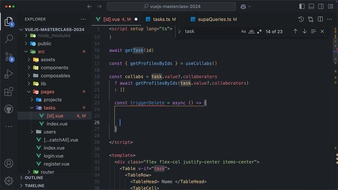Expand the public folder

(26, 43)
